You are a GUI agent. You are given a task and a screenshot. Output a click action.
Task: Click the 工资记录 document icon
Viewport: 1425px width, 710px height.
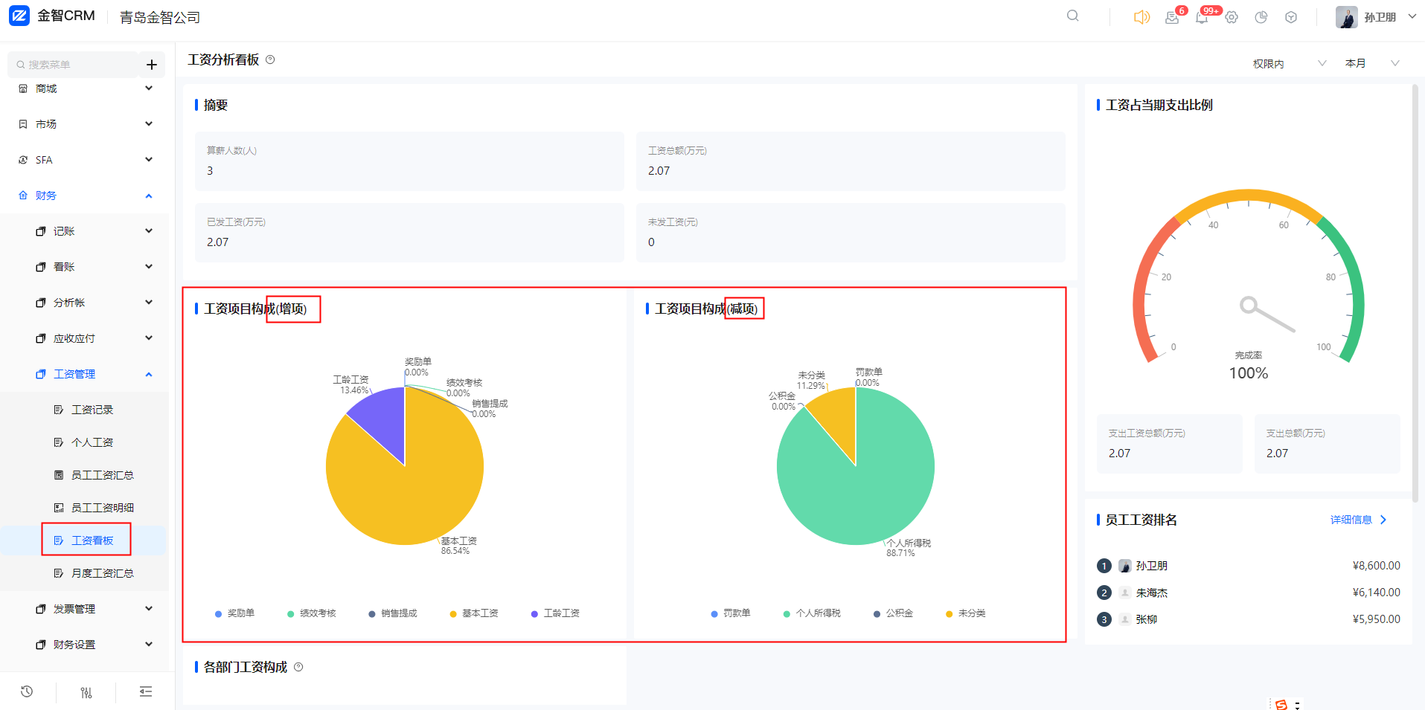point(59,410)
